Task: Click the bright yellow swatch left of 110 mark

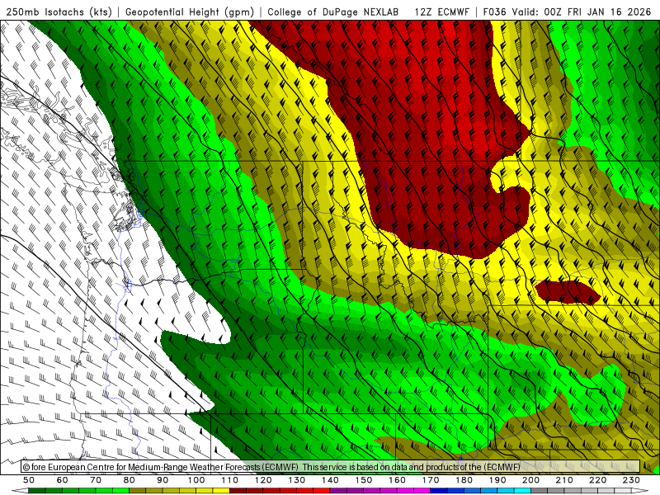Action: (221, 491)
